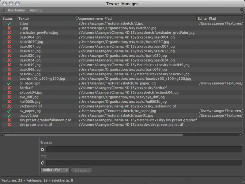This screenshot has width=245, height=184.
Task: Select the ov_paper.jpg texture name
Action: tap(30, 111)
